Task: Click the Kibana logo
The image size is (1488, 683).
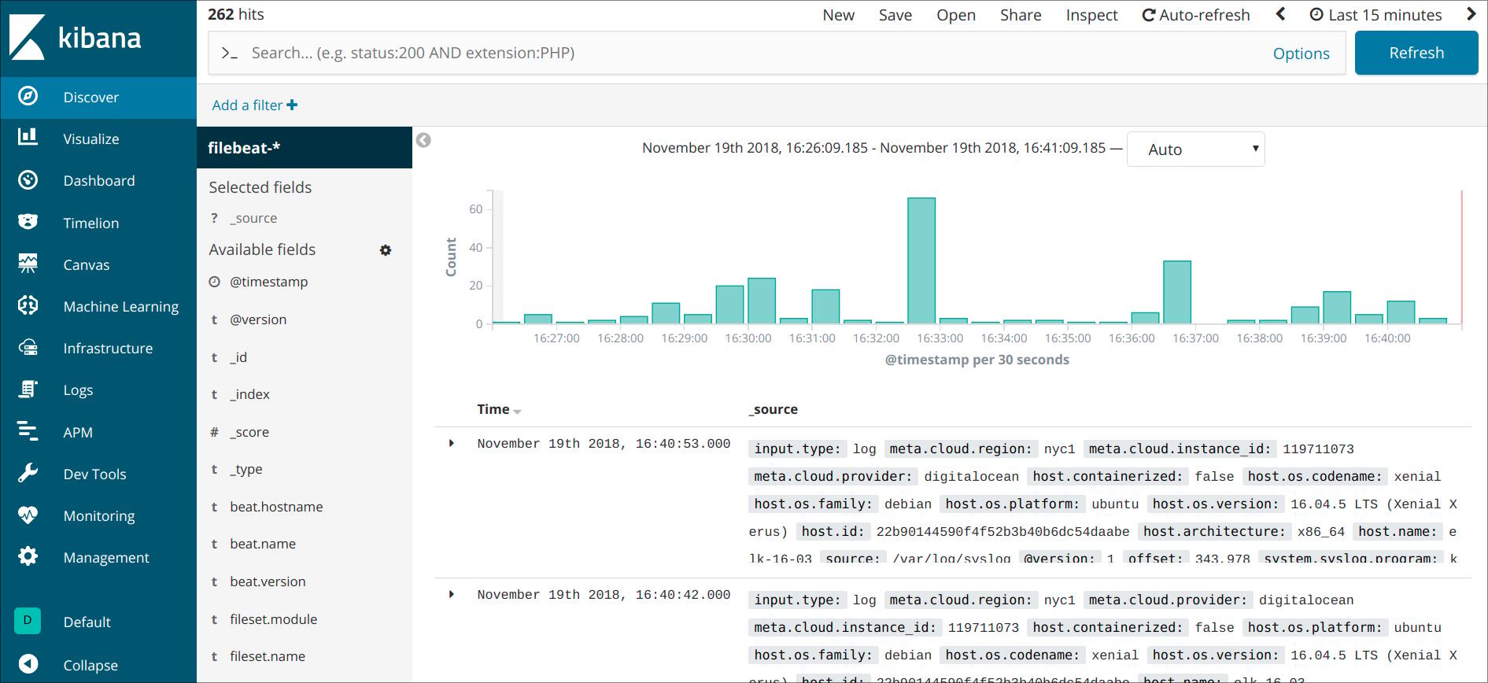Action: [x=76, y=38]
